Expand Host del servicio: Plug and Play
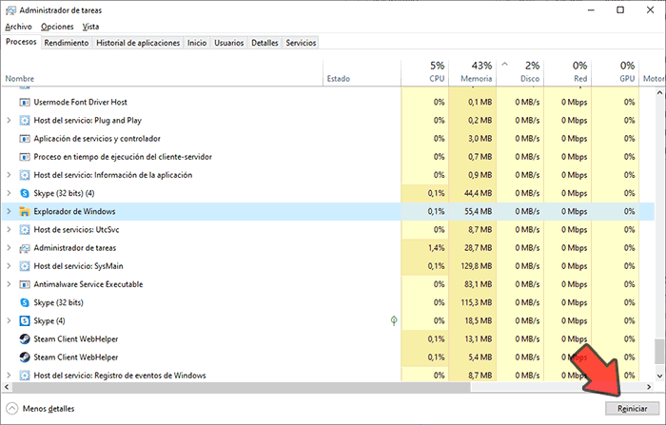 pos(9,121)
